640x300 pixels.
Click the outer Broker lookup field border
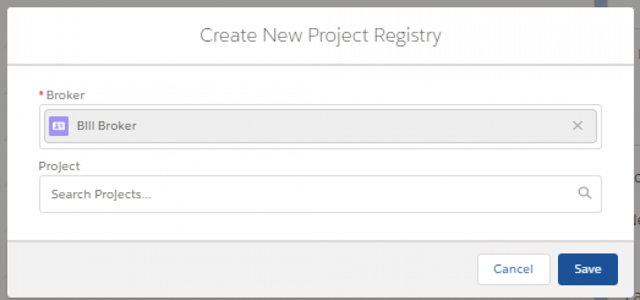pos(320,145)
